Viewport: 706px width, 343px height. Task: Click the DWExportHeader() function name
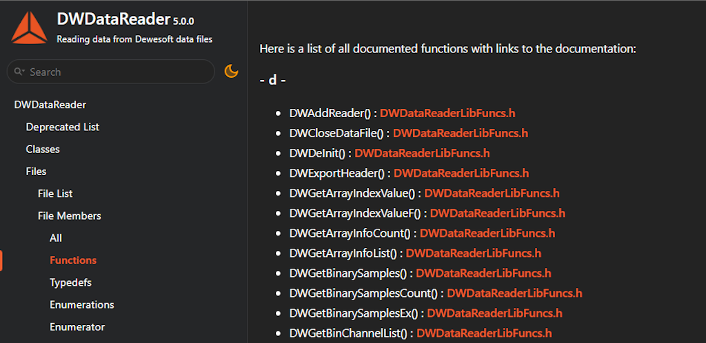coord(337,173)
